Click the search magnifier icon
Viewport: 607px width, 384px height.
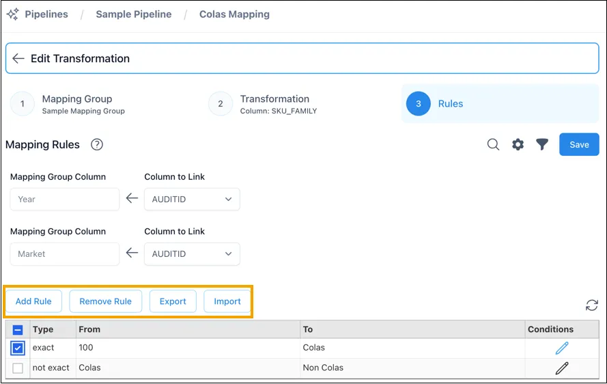point(493,145)
